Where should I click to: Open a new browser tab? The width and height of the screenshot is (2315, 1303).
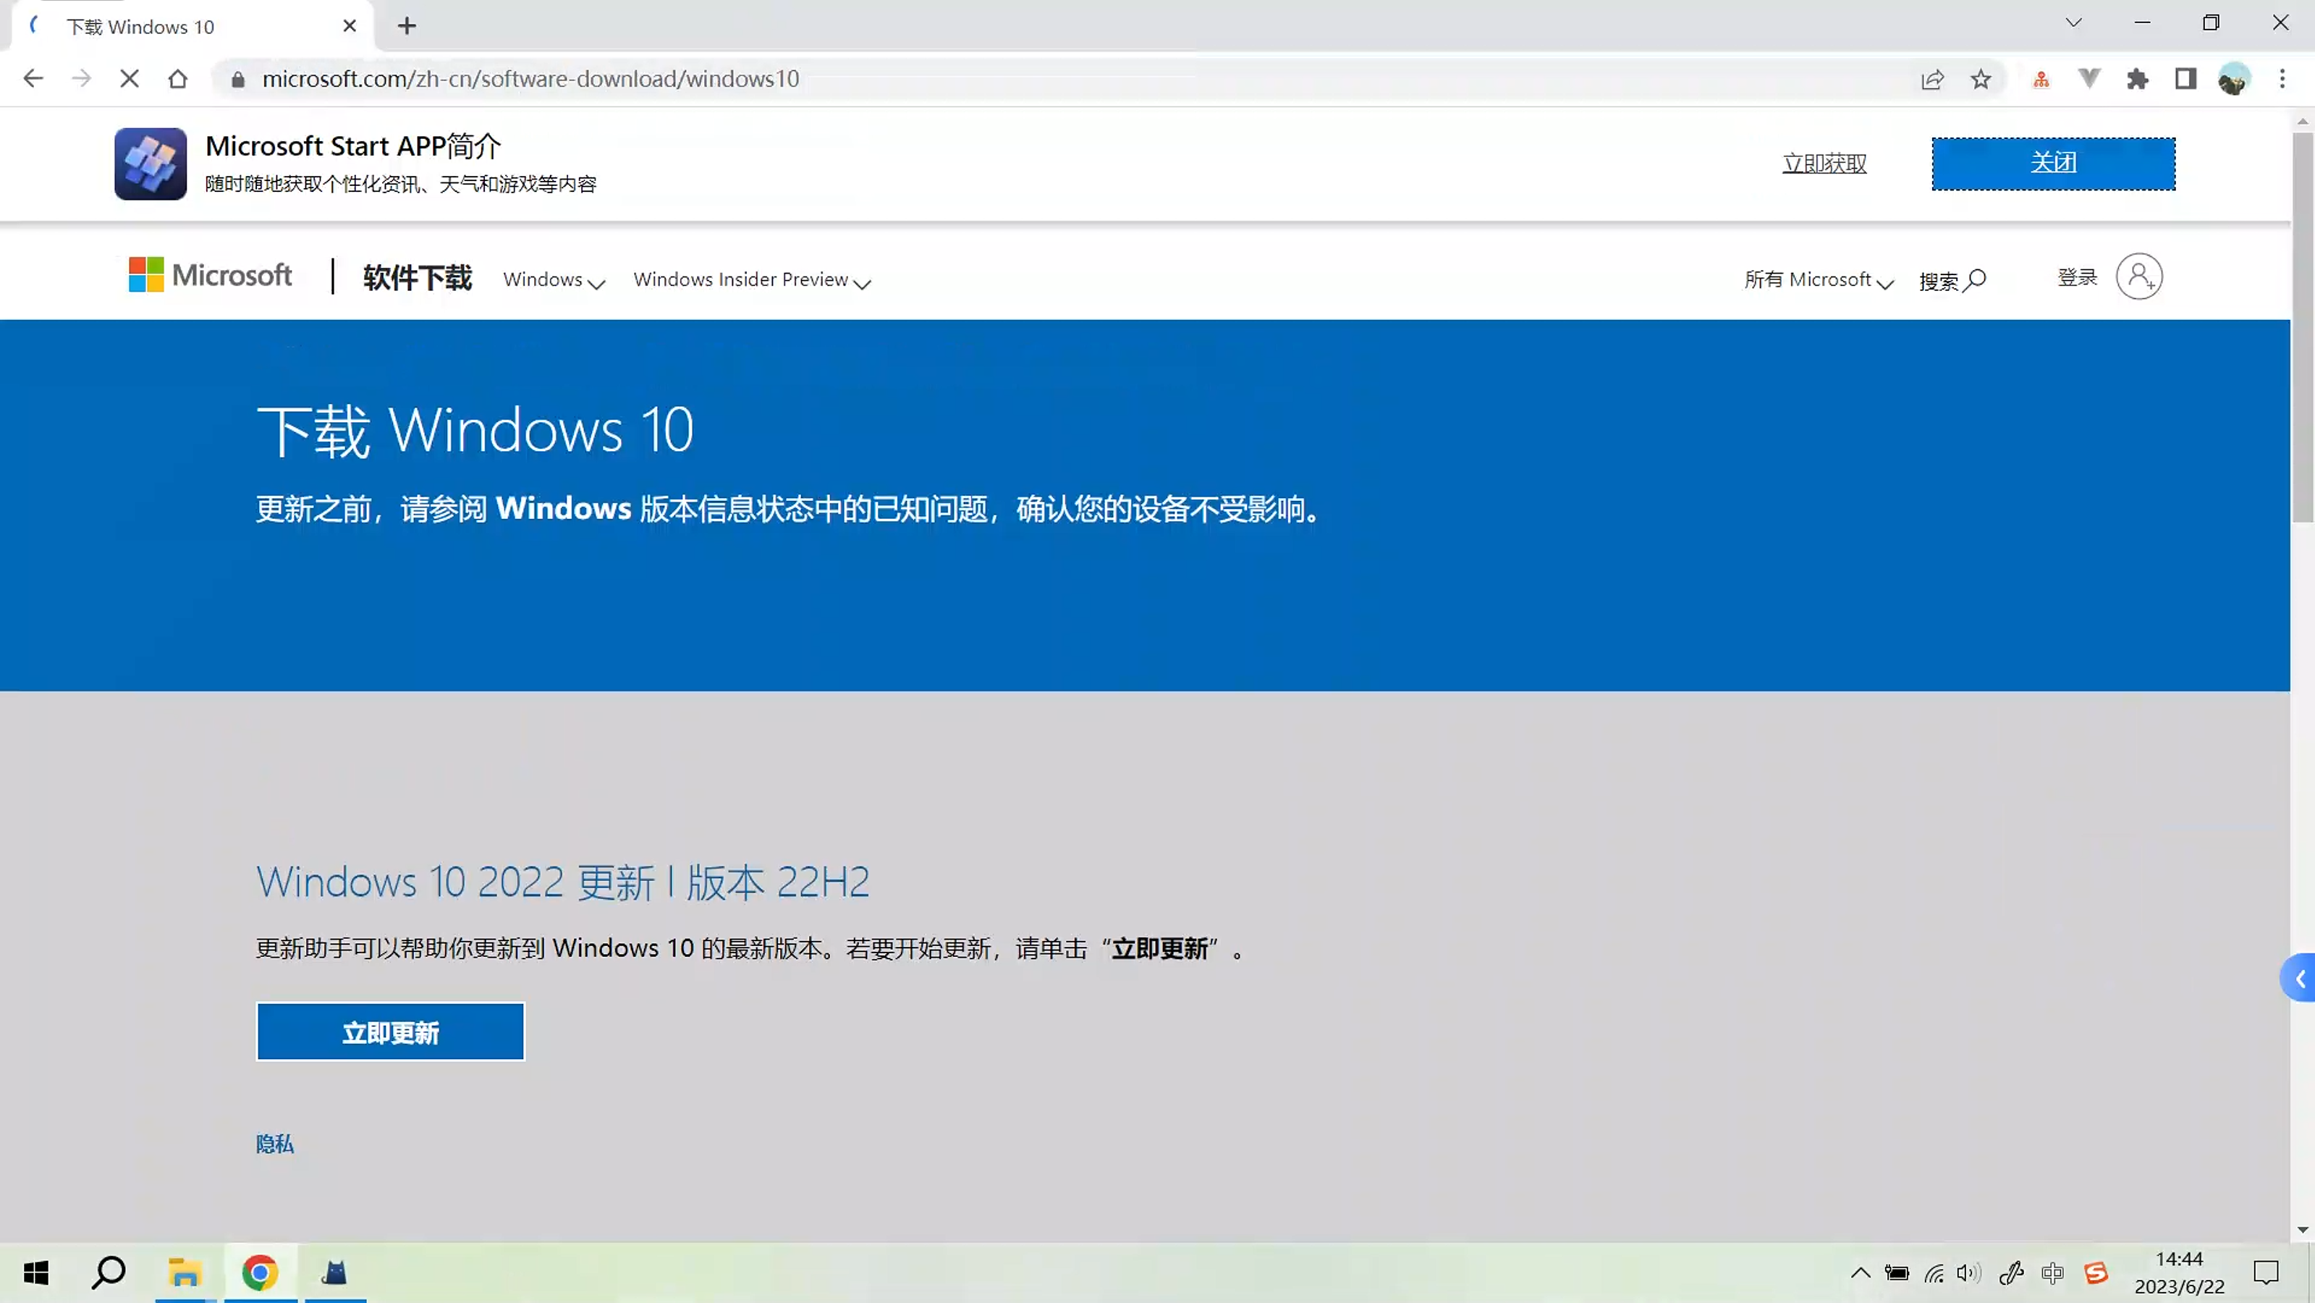coord(407,26)
